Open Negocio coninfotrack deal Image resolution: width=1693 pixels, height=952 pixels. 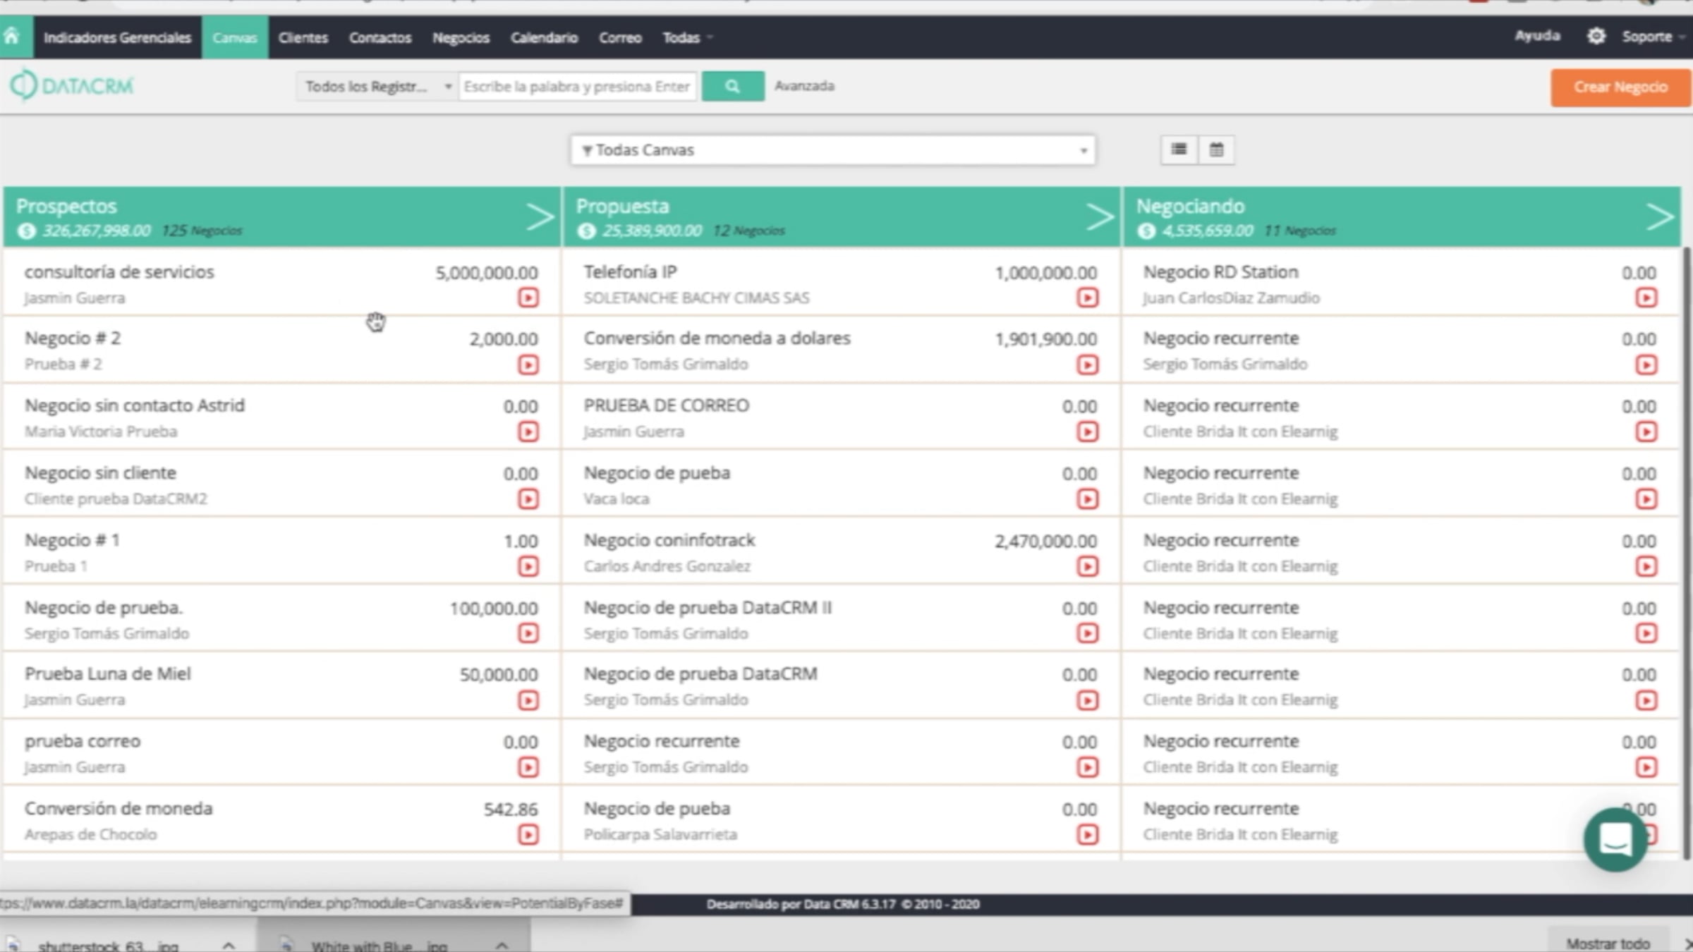pos(669,540)
